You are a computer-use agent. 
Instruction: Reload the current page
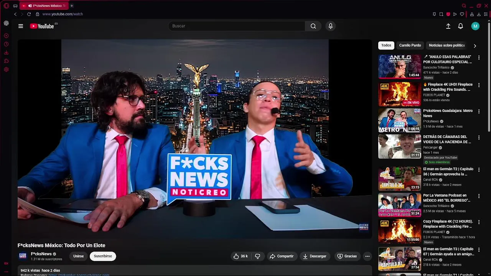pos(29,14)
